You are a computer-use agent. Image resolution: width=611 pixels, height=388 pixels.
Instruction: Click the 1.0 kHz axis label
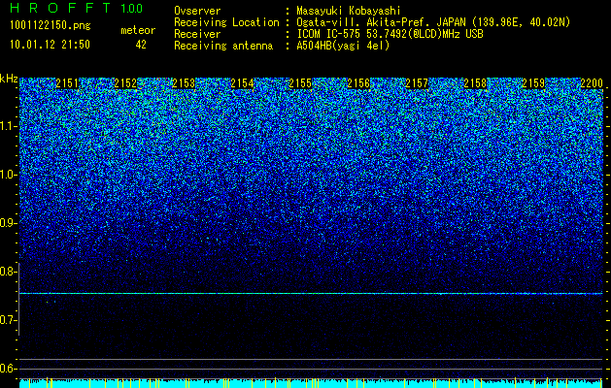pyautogui.click(x=8, y=175)
